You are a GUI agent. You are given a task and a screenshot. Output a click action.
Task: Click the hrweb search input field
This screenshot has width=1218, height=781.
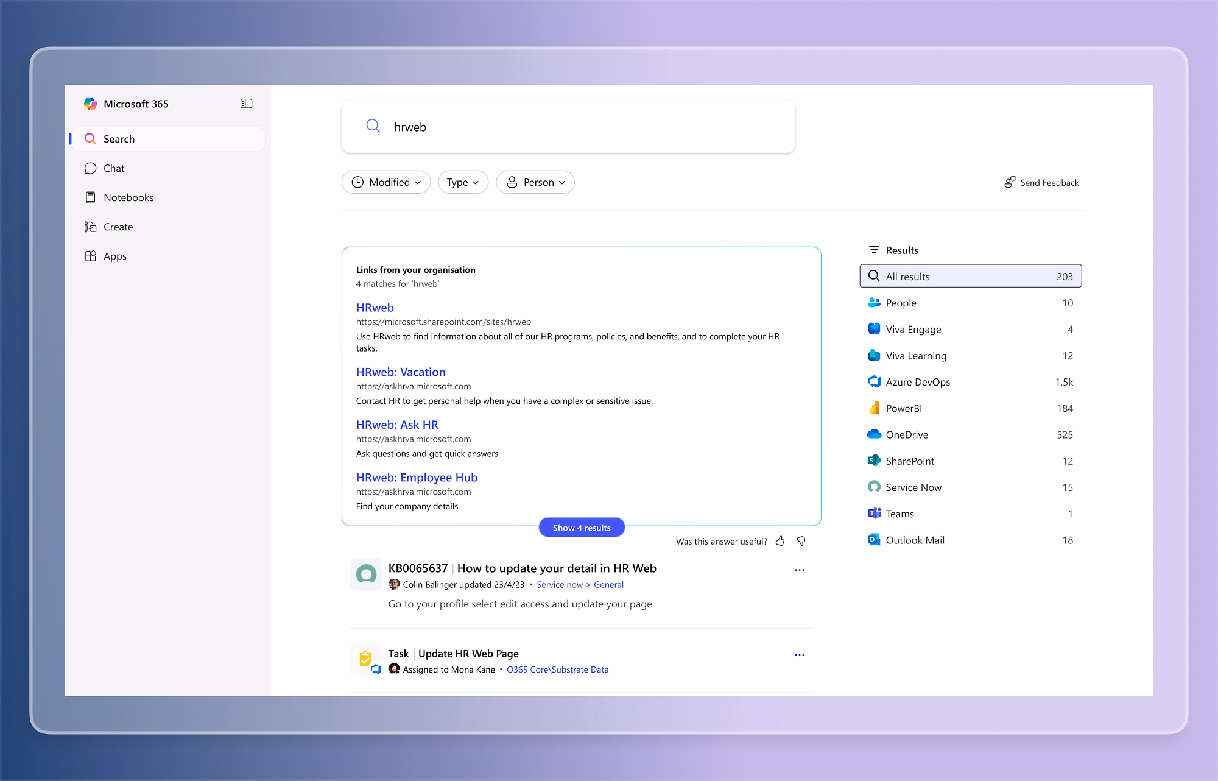pos(579,127)
